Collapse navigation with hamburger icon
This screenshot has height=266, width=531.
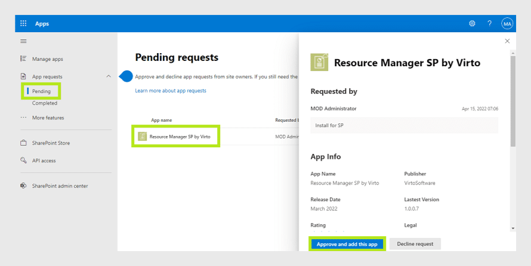click(x=23, y=41)
